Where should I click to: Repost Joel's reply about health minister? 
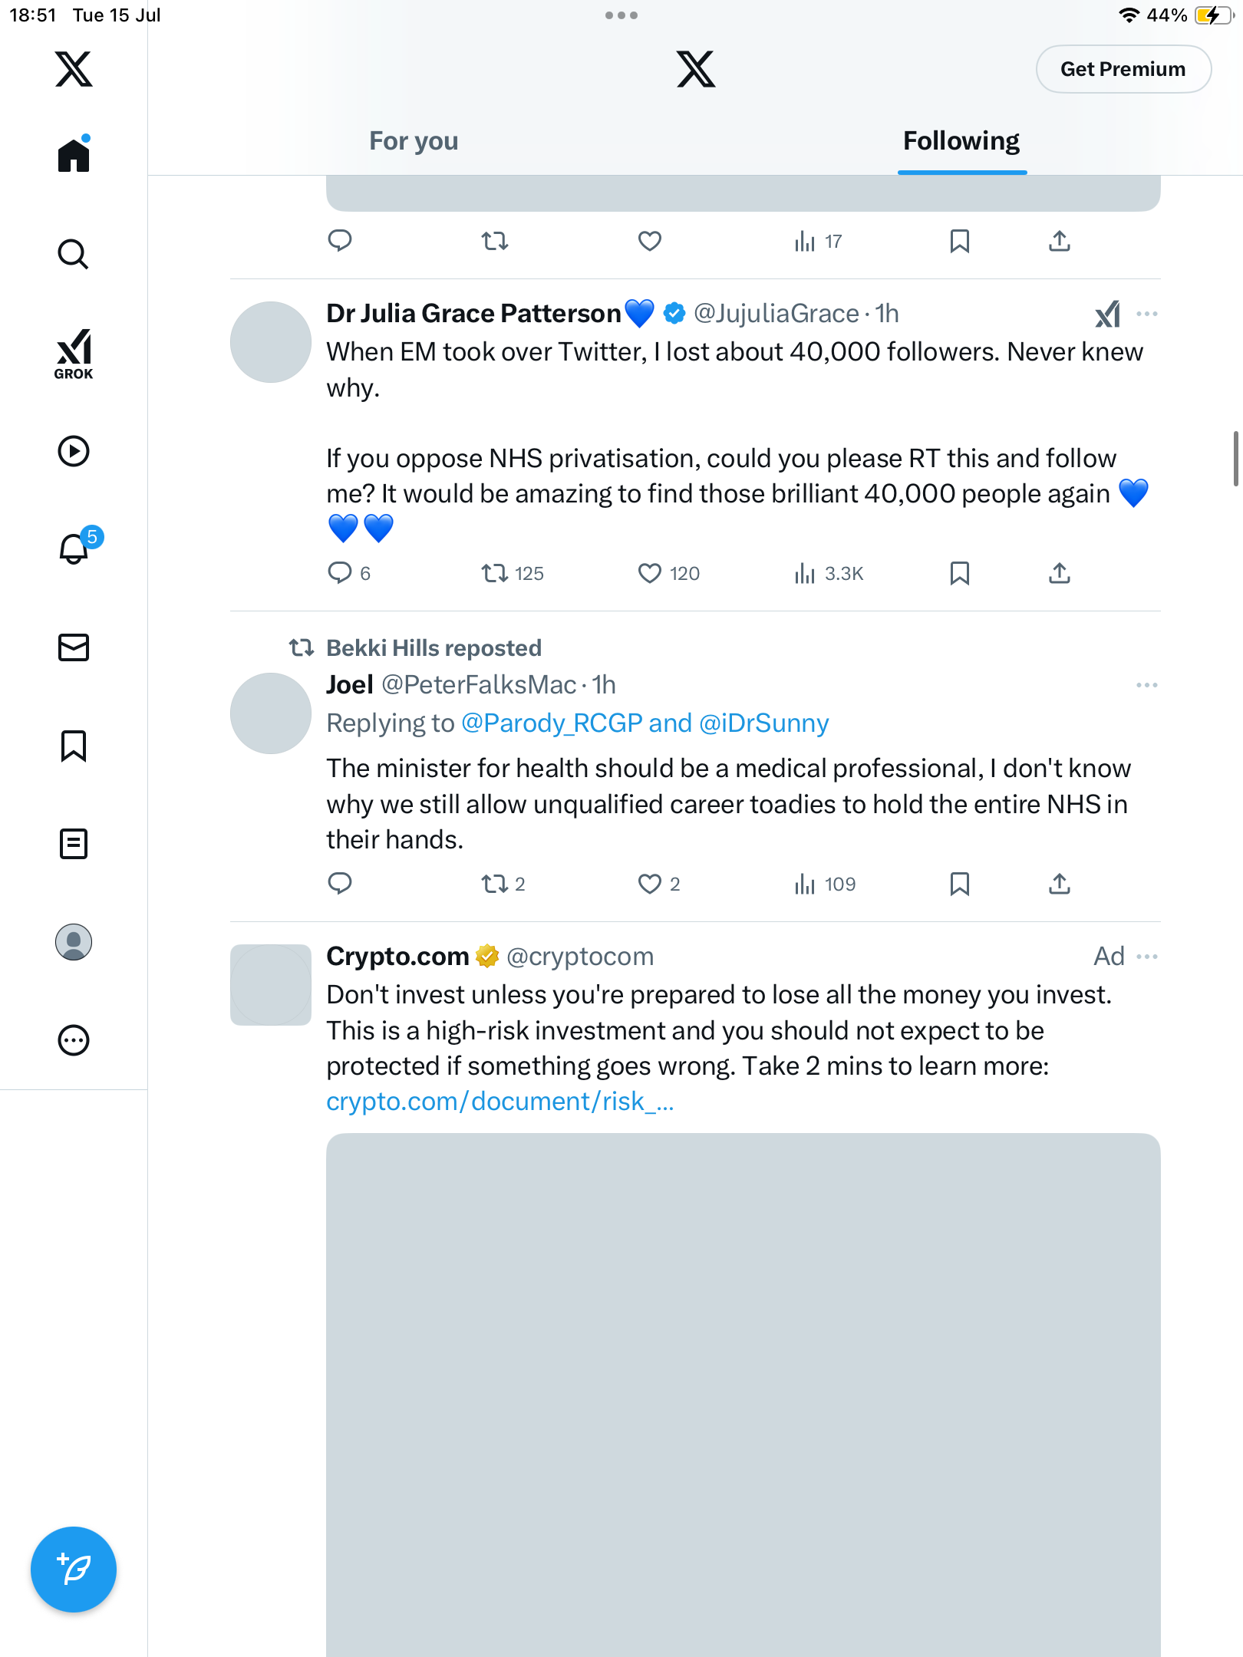495,884
